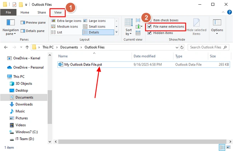Screen dimensions: 233x151
Task: Open OneDrive - Kernel in navigation pane
Action: (24, 58)
